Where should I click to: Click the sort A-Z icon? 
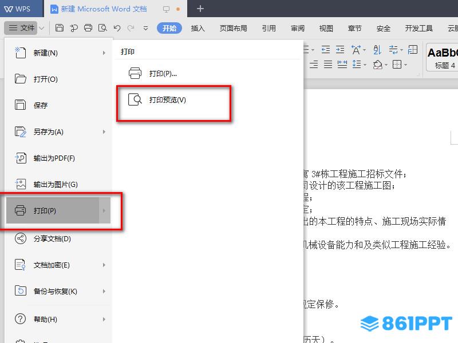(377, 50)
